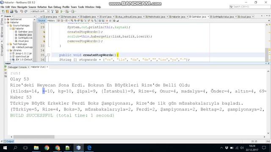Open the Services side panel tab
Viewport: 271px width, 152px height.
tap(2, 32)
